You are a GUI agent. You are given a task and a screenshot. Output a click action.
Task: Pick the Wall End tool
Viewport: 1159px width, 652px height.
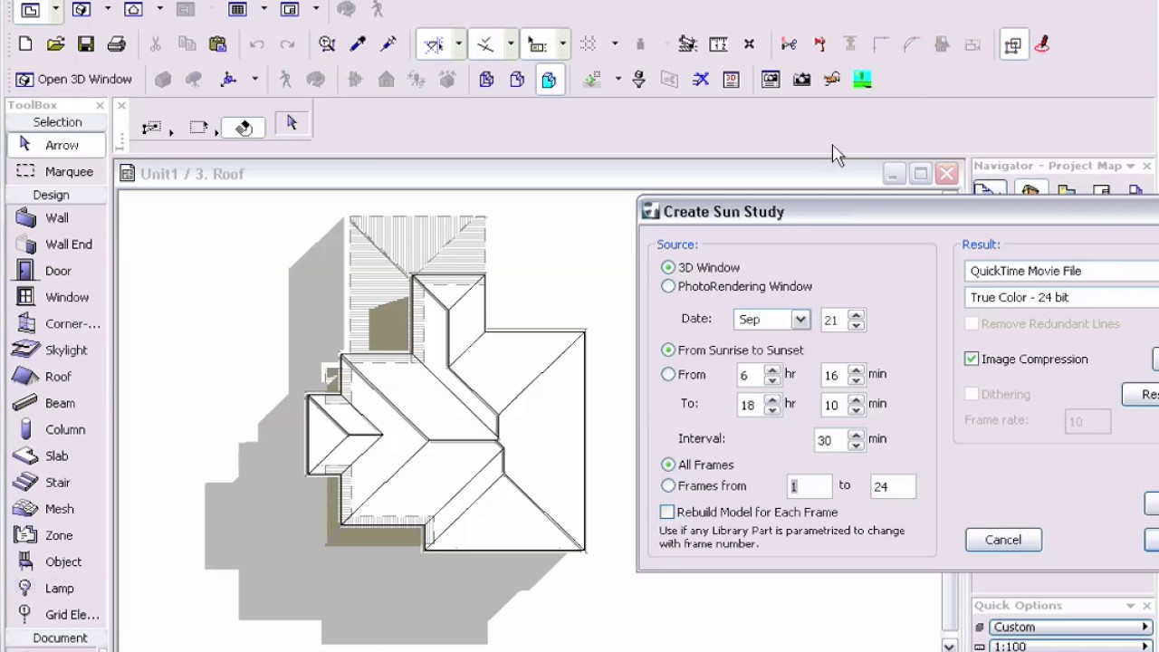56,244
